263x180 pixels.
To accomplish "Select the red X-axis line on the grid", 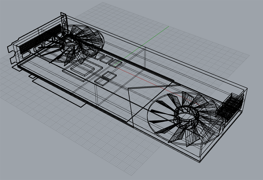I will click(158, 86).
